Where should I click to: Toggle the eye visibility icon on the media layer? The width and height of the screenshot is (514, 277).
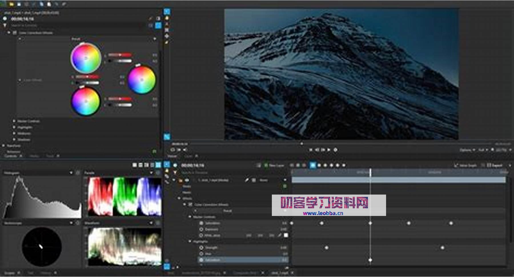pyautogui.click(x=187, y=180)
